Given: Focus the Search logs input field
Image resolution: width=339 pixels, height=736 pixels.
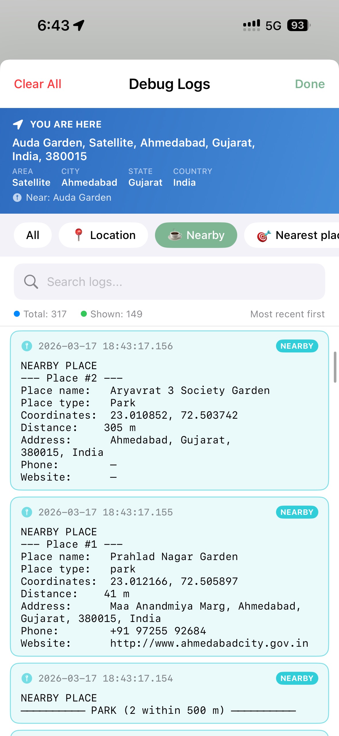Looking at the screenshot, I should click(178, 282).
